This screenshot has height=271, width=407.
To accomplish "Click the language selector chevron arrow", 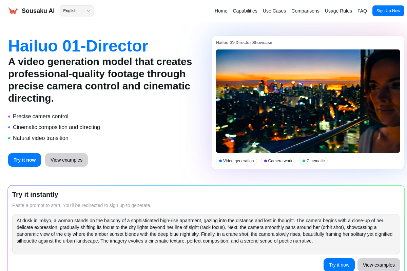I will pos(88,11).
